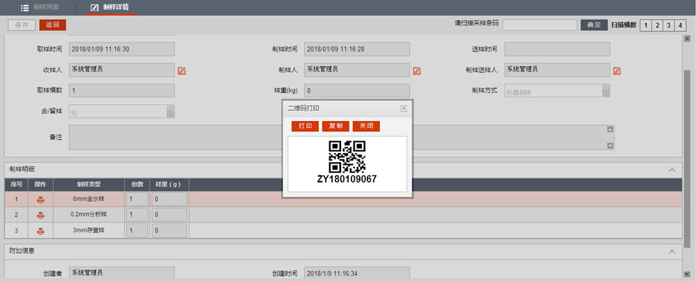This screenshot has width=696, height=281.
Task: Click the edit icon next to 收样人
Action: point(182,70)
